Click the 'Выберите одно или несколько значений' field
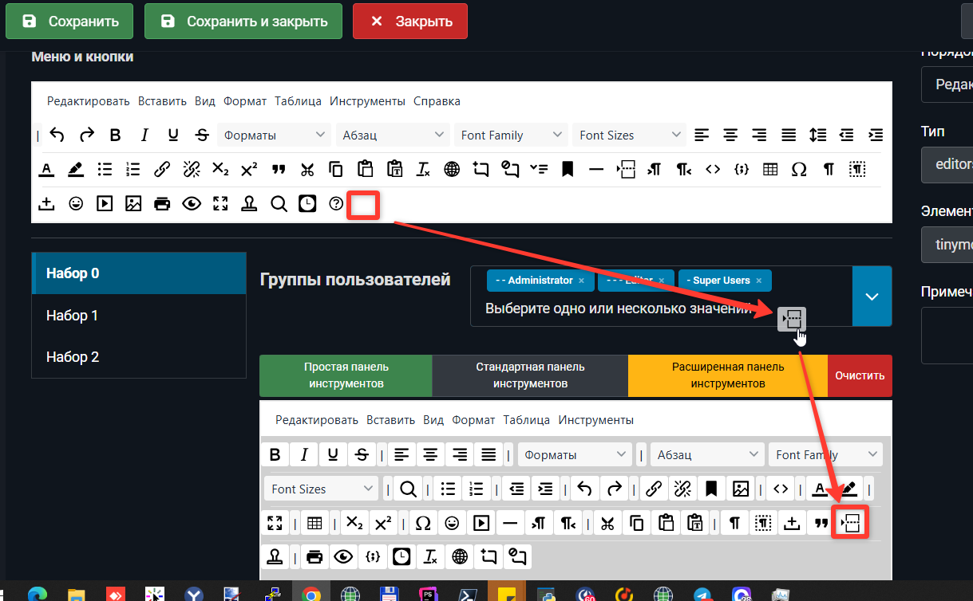The image size is (973, 601). [x=619, y=308]
